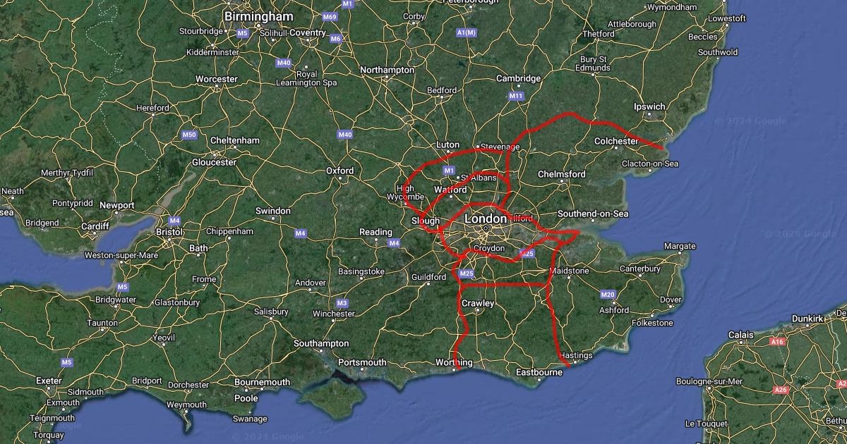Select the M6 shield beside Coventry
The width and height of the screenshot is (847, 444).
[x=336, y=38]
